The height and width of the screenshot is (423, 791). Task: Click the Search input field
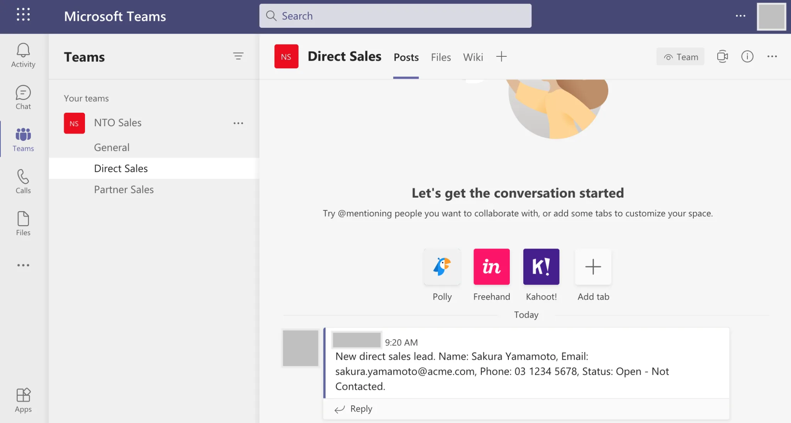coord(395,16)
